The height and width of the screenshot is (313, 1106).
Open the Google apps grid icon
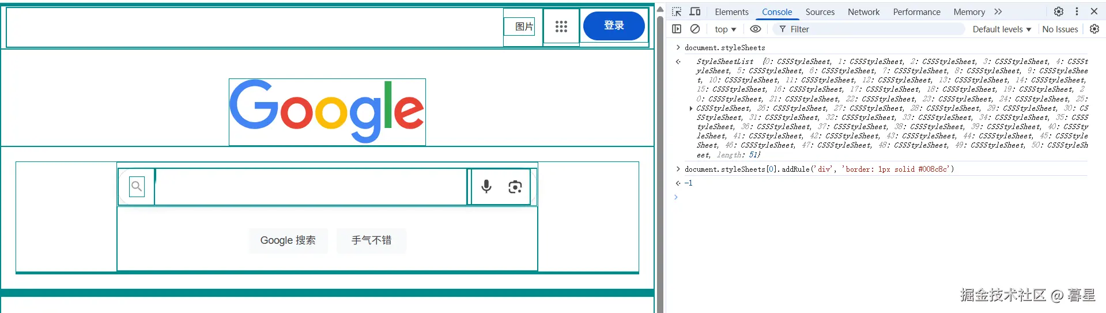(561, 27)
